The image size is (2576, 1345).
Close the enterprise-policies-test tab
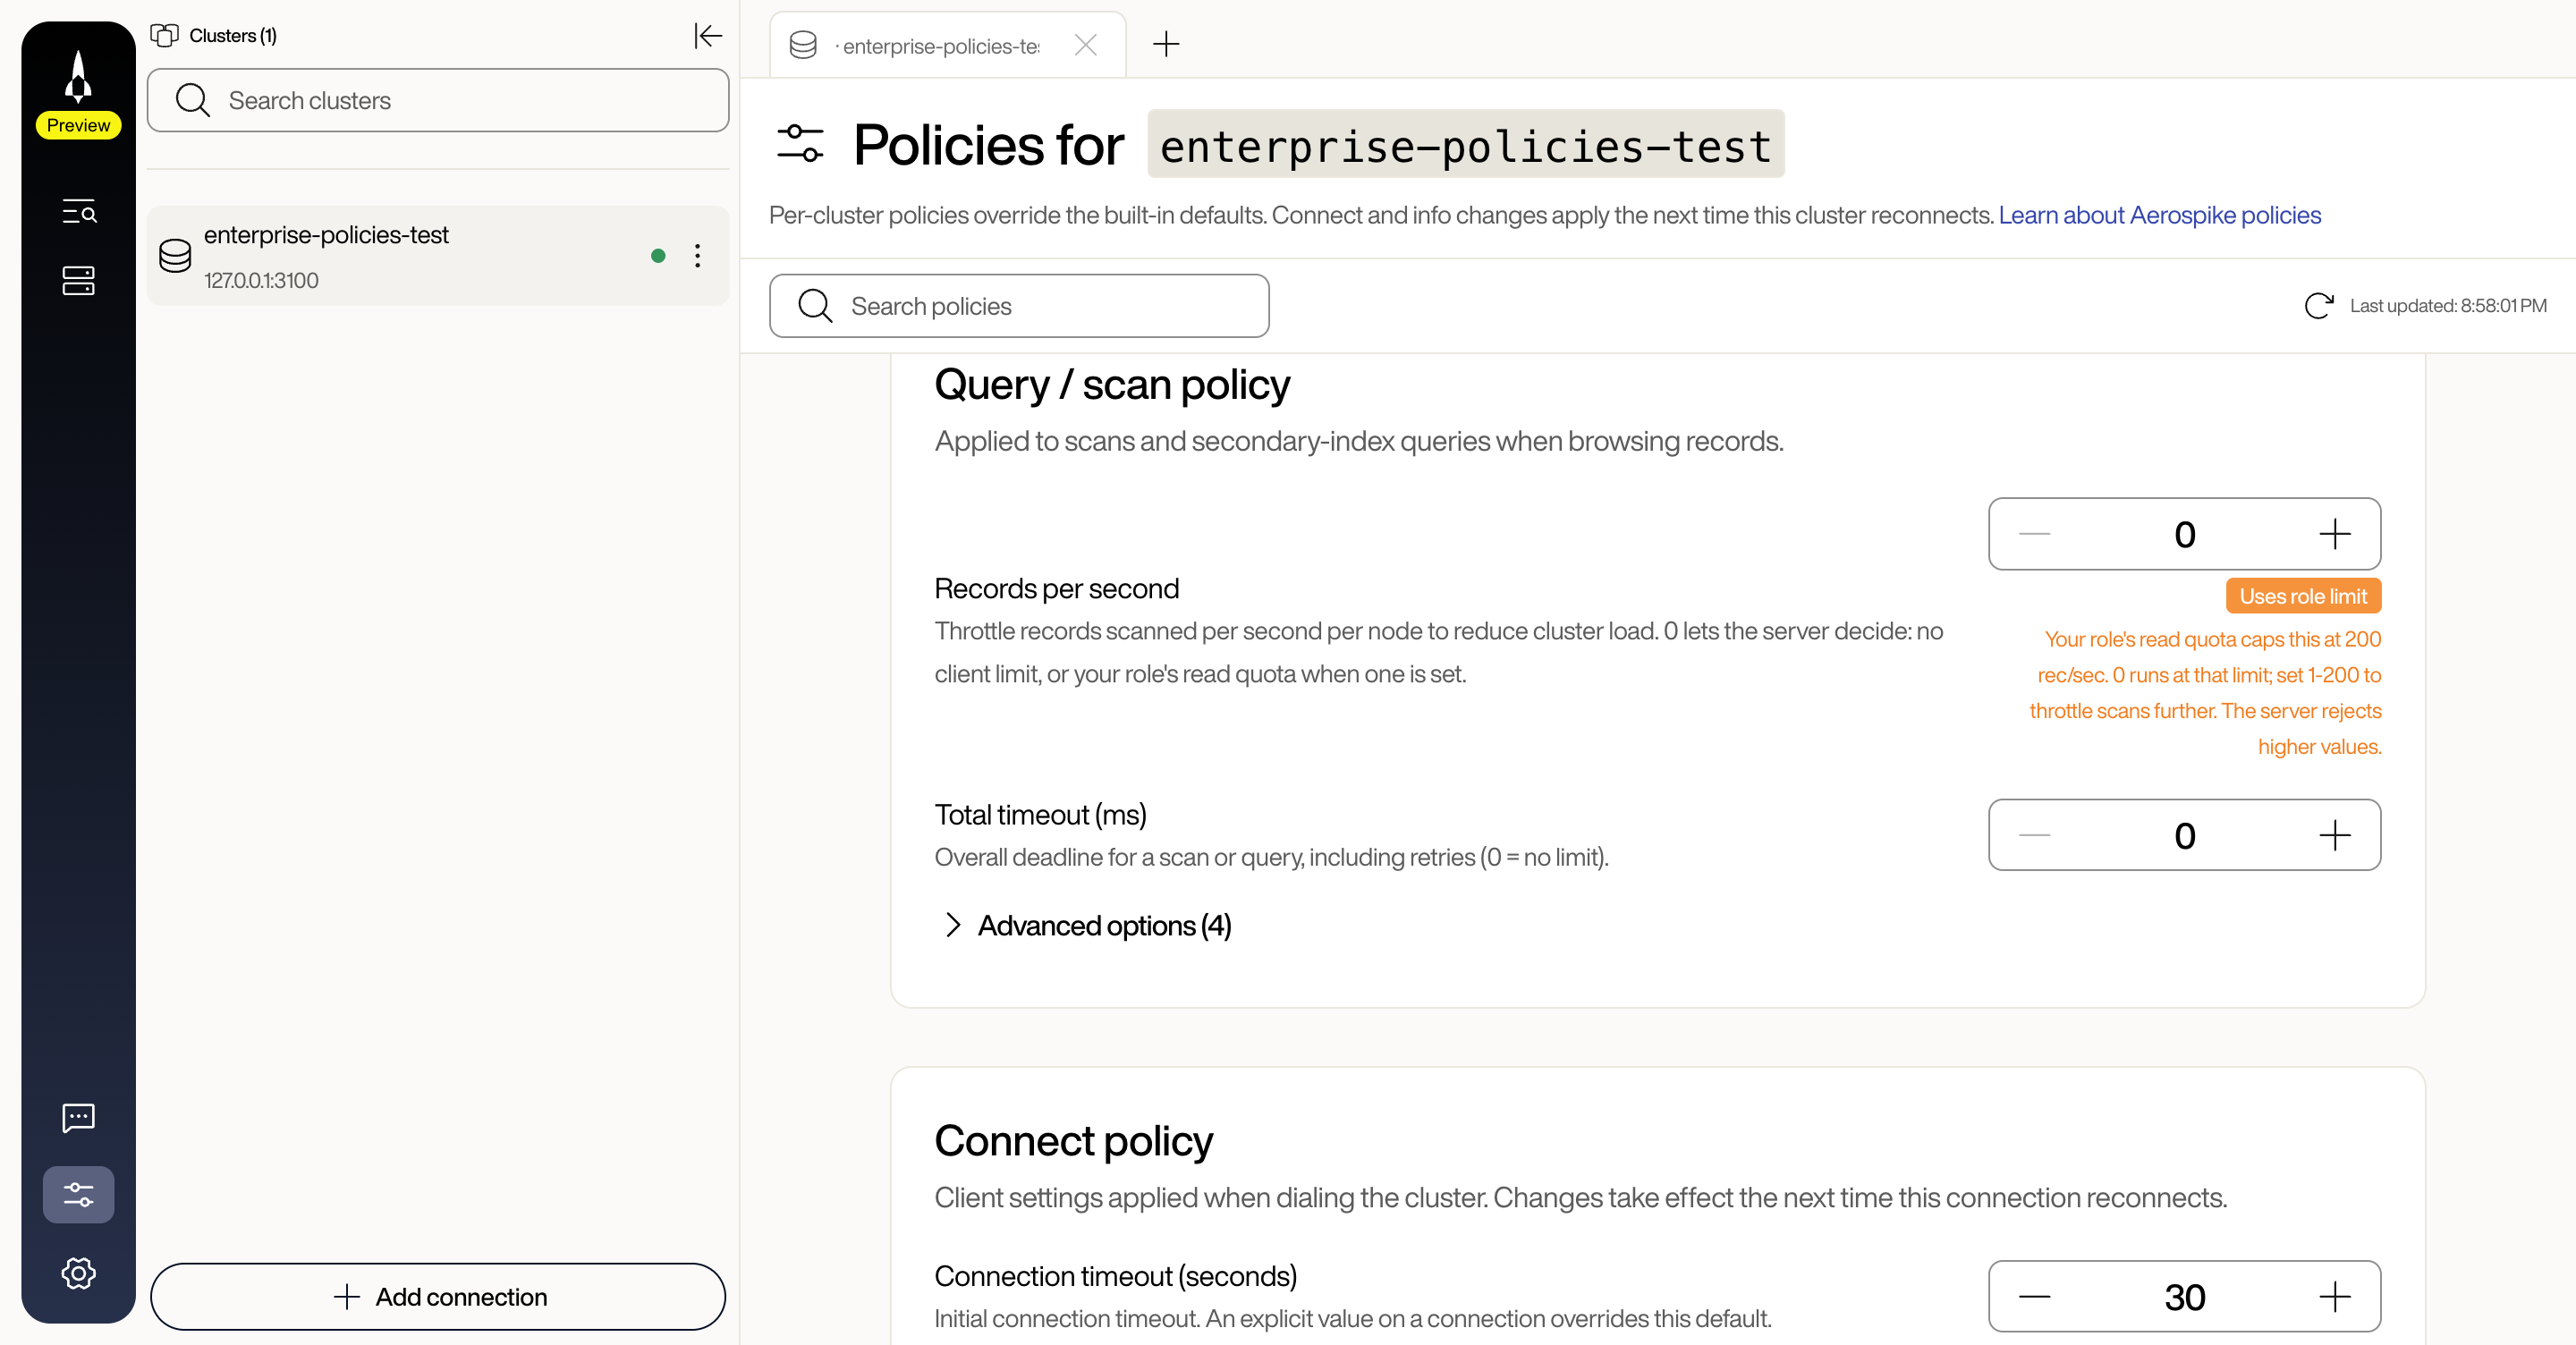point(1086,45)
